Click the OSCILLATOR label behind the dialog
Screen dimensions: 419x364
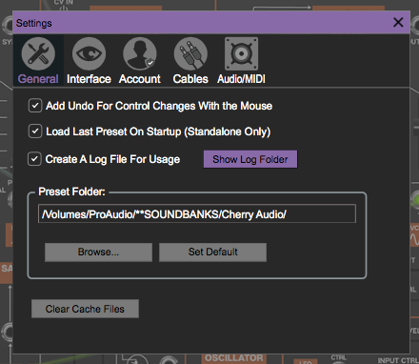coord(234,358)
